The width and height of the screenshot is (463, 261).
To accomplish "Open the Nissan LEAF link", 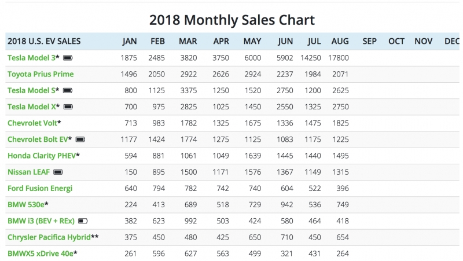I will tap(28, 172).
